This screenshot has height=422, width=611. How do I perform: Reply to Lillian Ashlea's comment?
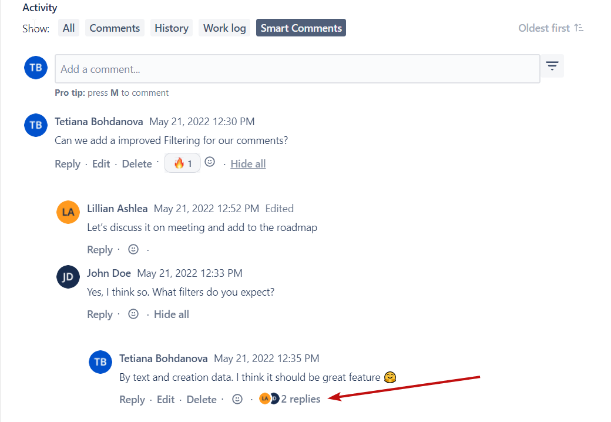coord(100,250)
